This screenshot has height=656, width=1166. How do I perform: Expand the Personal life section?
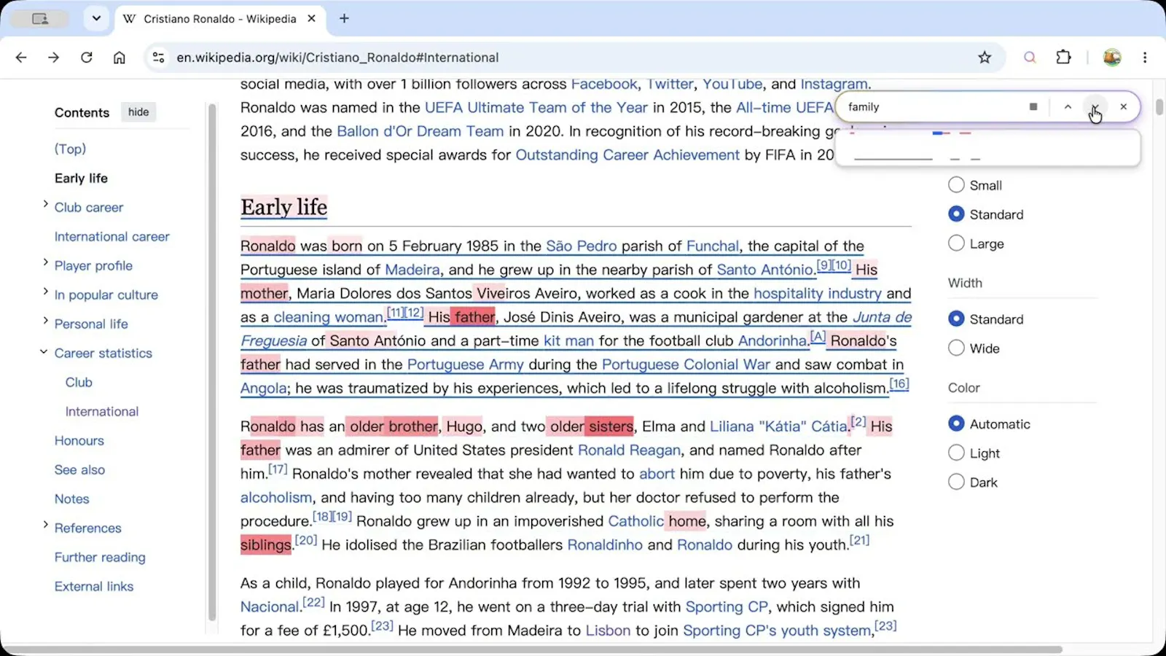45,321
